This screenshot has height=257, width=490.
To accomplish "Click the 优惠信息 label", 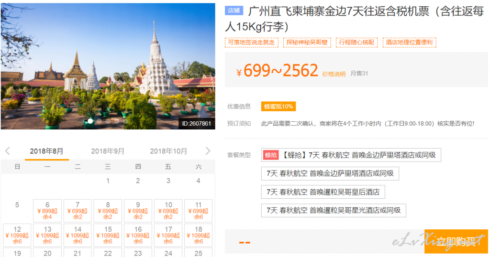I will click(239, 107).
